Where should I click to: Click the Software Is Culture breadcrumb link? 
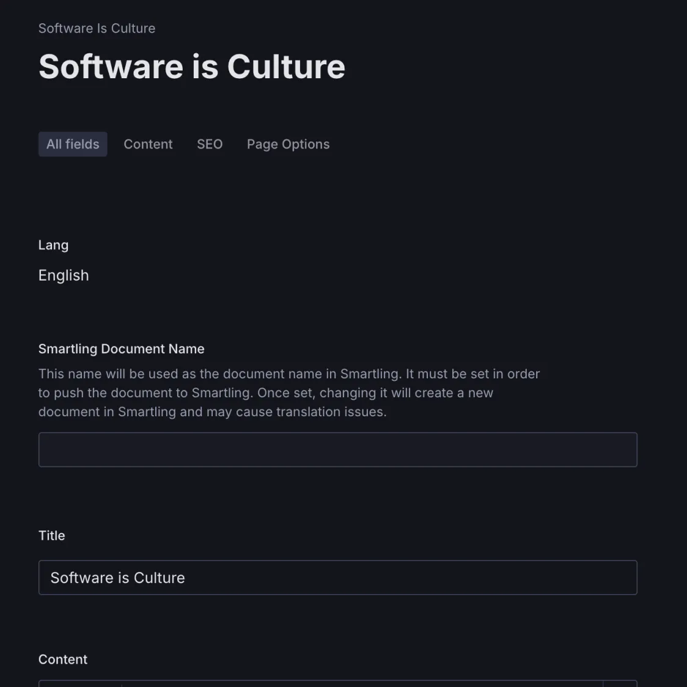click(97, 28)
